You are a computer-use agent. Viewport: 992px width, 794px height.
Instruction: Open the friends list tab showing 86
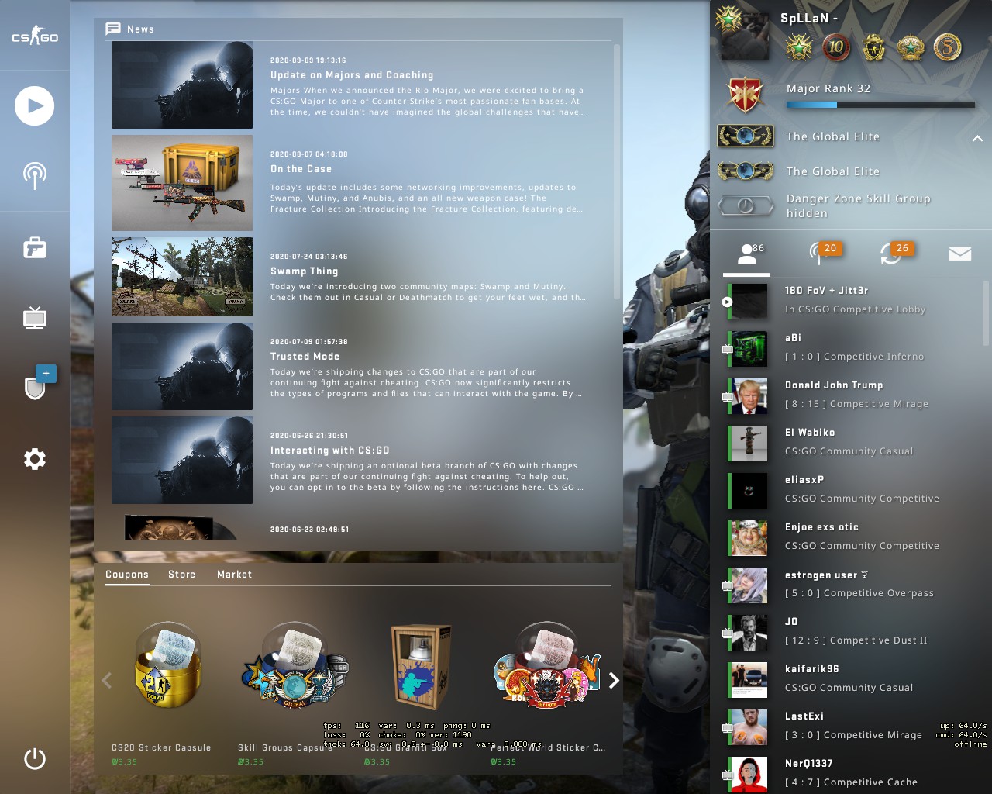pyautogui.click(x=747, y=254)
